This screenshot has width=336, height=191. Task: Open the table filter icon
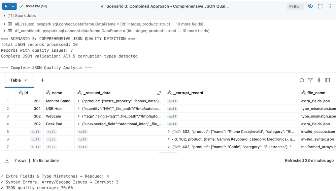[310, 80]
